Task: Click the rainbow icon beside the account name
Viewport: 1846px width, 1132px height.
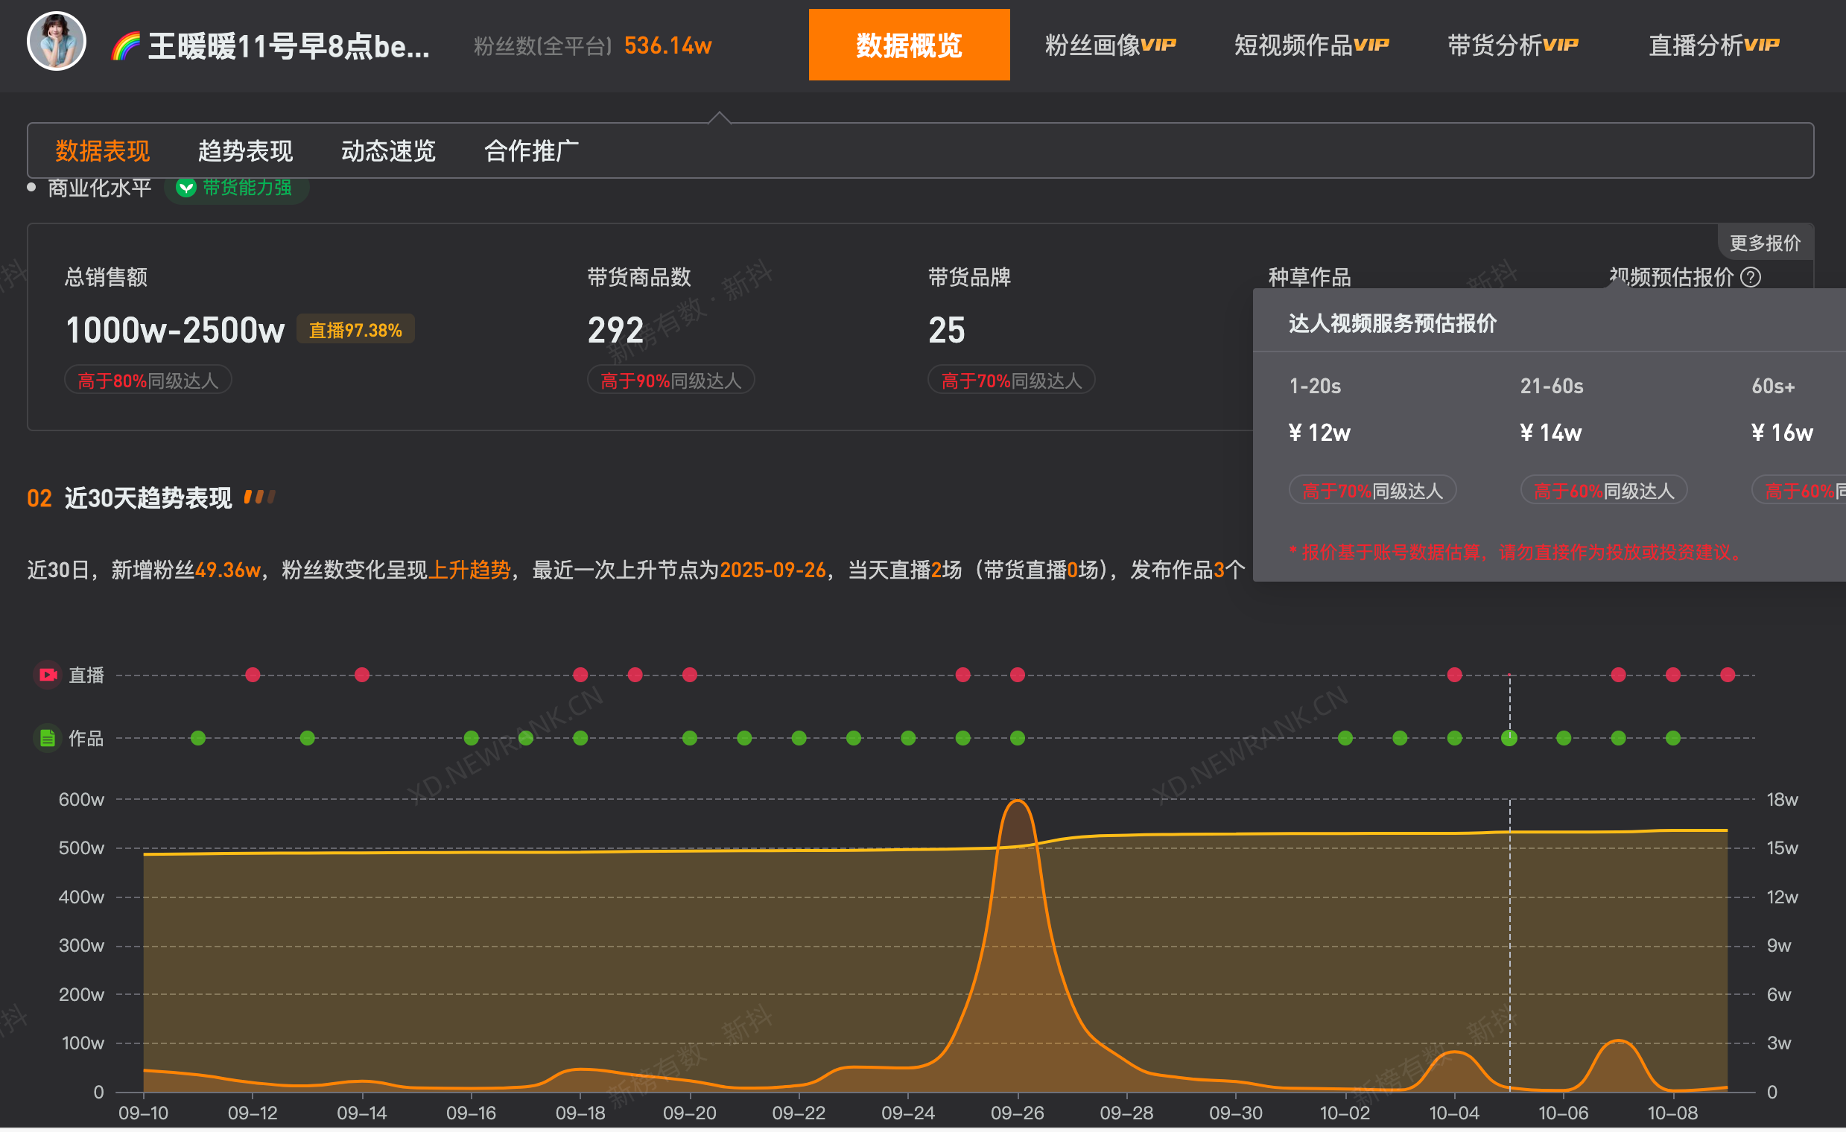Action: tap(126, 45)
